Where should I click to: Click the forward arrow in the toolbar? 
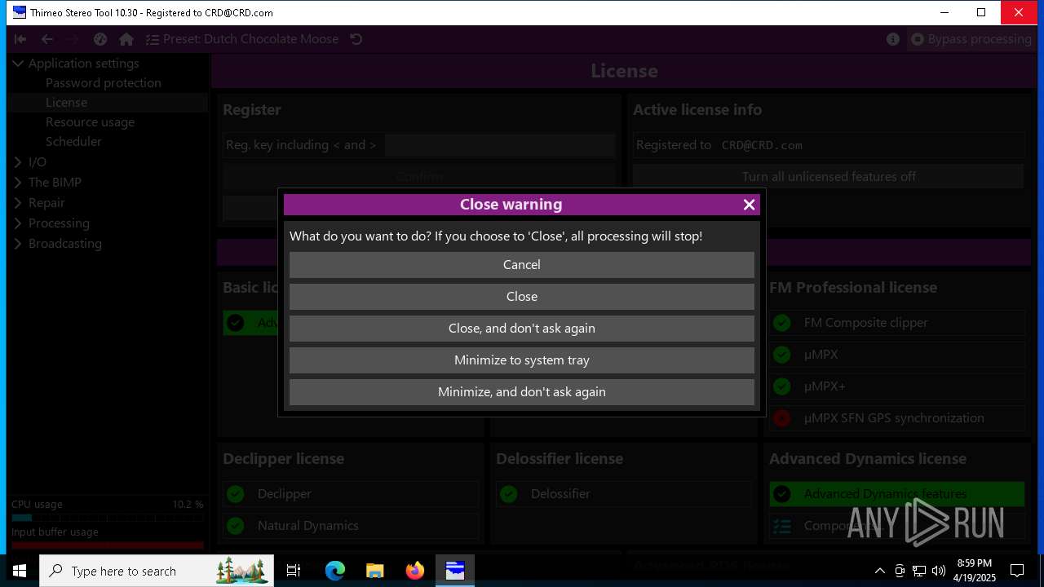click(x=73, y=39)
